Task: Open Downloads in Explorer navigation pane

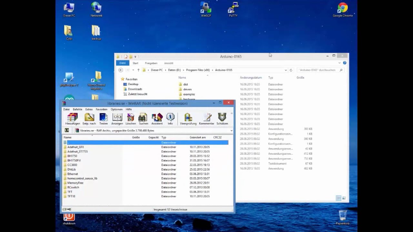Action: click(135, 89)
